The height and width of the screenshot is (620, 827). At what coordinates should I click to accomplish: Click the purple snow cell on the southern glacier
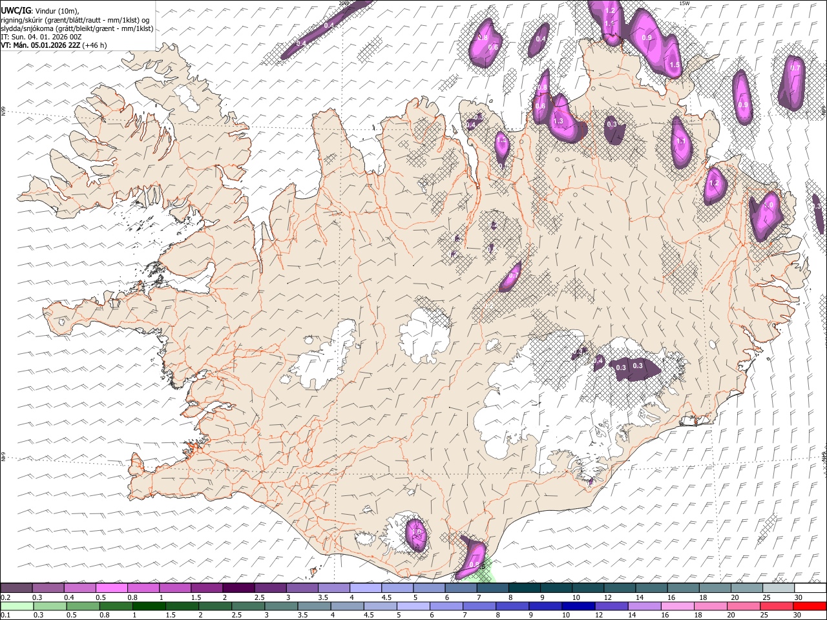(417, 535)
